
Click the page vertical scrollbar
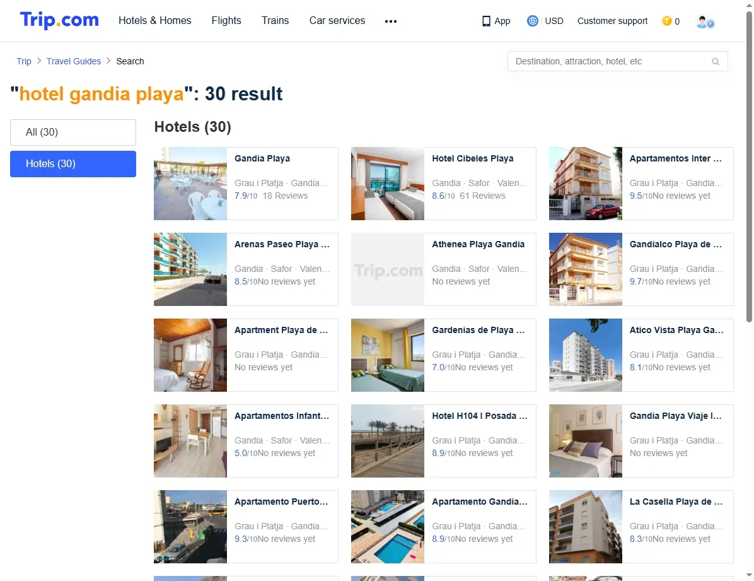(x=749, y=166)
